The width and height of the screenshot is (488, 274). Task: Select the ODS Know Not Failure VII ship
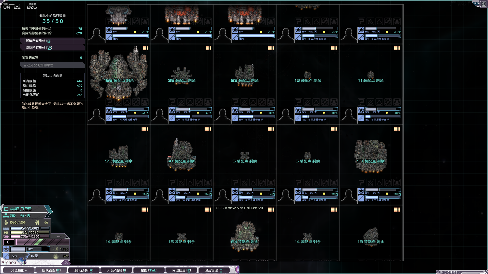(245, 233)
